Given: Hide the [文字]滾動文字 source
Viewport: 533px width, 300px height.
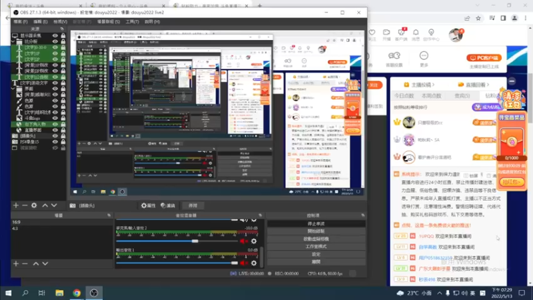Looking at the screenshot, I should click(55, 83).
